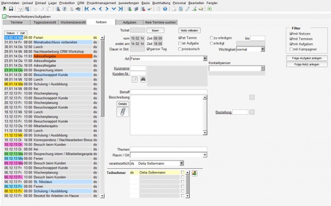Enable the 'ist Aufgabe' checkbox

tap(180, 43)
